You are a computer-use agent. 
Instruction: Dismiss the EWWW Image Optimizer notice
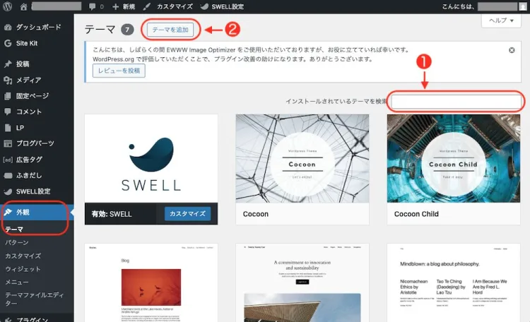[512, 50]
